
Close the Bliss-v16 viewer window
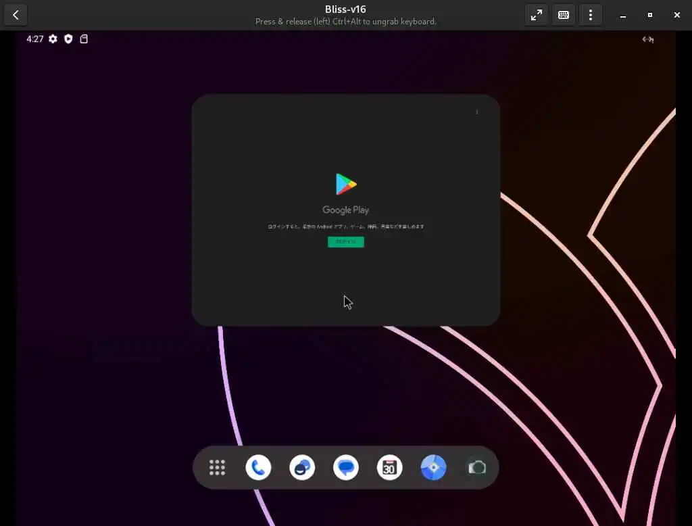coord(677,15)
